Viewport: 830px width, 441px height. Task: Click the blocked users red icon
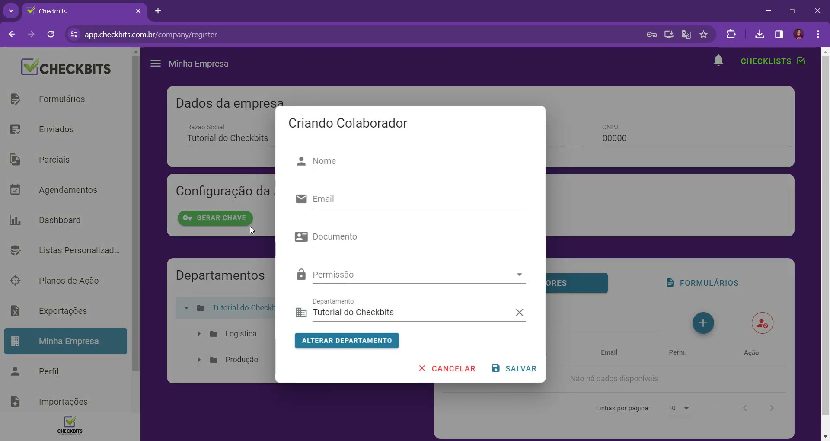(x=762, y=323)
